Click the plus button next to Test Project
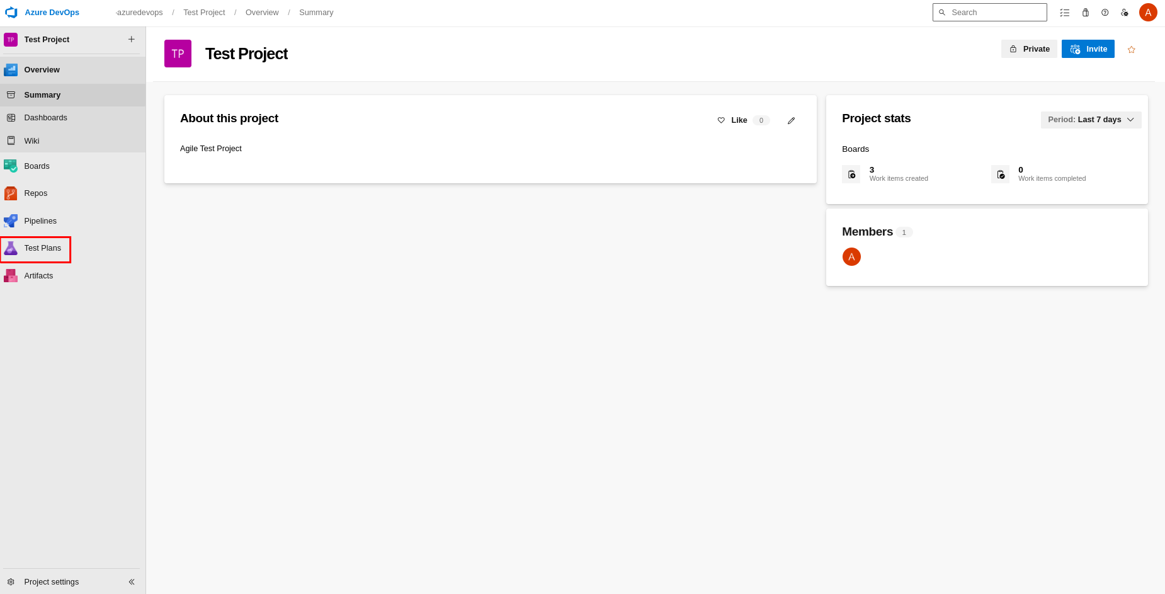 pyautogui.click(x=132, y=40)
